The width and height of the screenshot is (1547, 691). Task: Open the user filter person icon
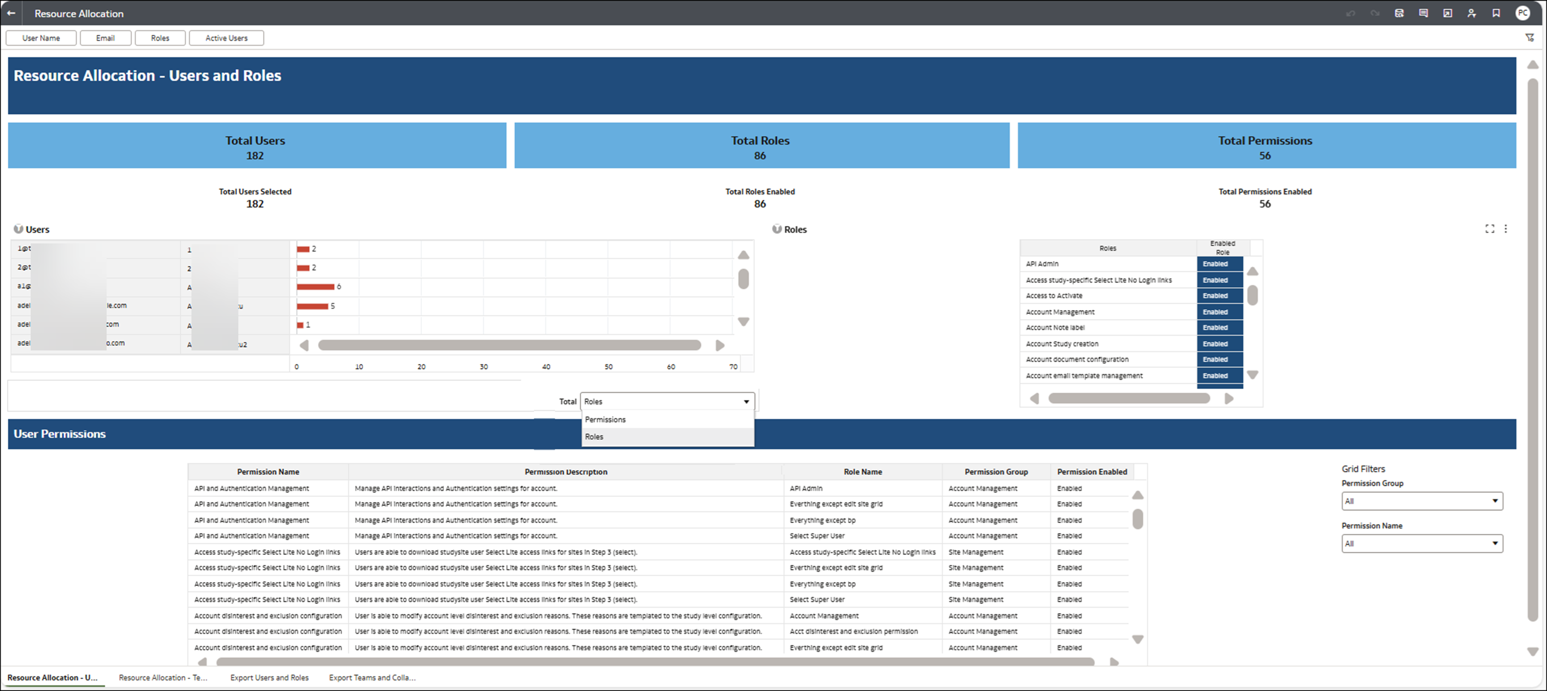pyautogui.click(x=1471, y=13)
